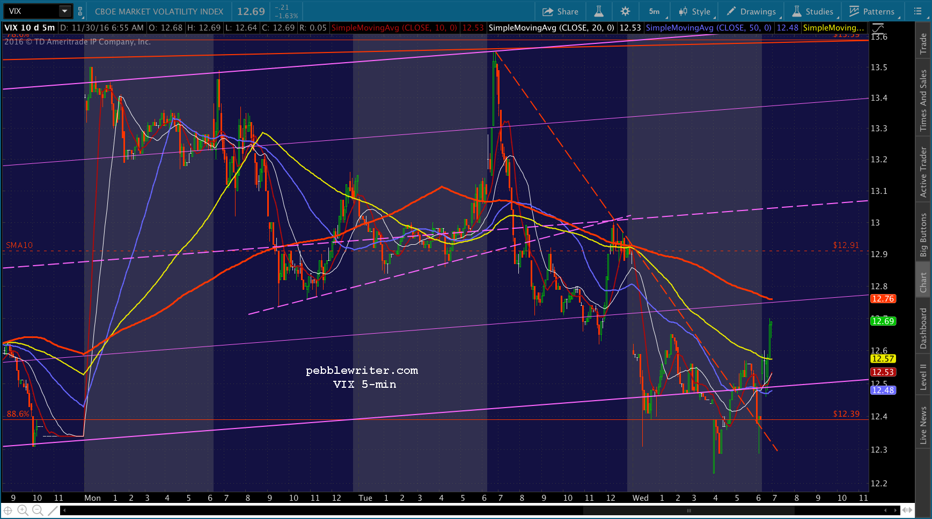
Task: Toggle the price axis scale icon above 13.6
Action: (x=878, y=28)
